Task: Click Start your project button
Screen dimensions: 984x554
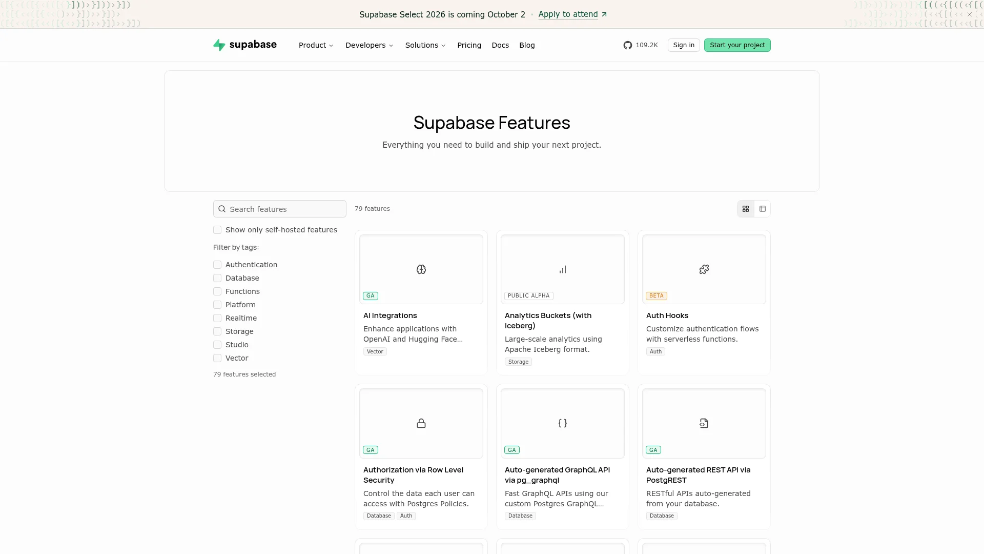Action: [737, 45]
